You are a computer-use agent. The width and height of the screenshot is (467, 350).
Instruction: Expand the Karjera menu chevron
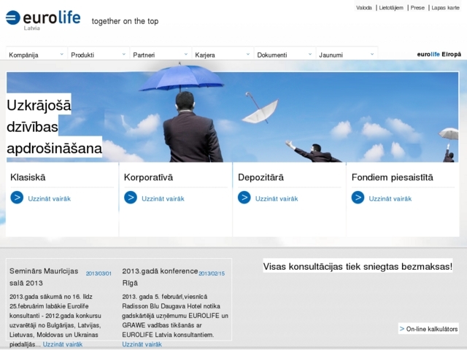point(248,54)
